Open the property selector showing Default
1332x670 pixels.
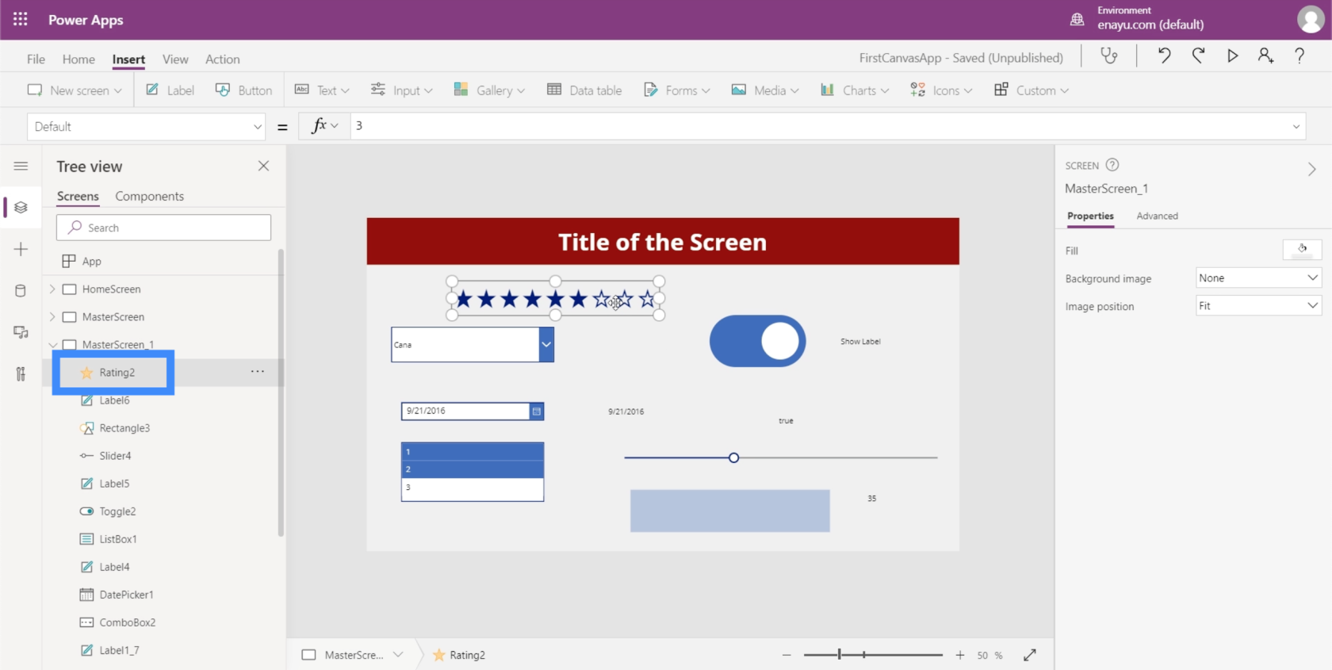point(147,127)
